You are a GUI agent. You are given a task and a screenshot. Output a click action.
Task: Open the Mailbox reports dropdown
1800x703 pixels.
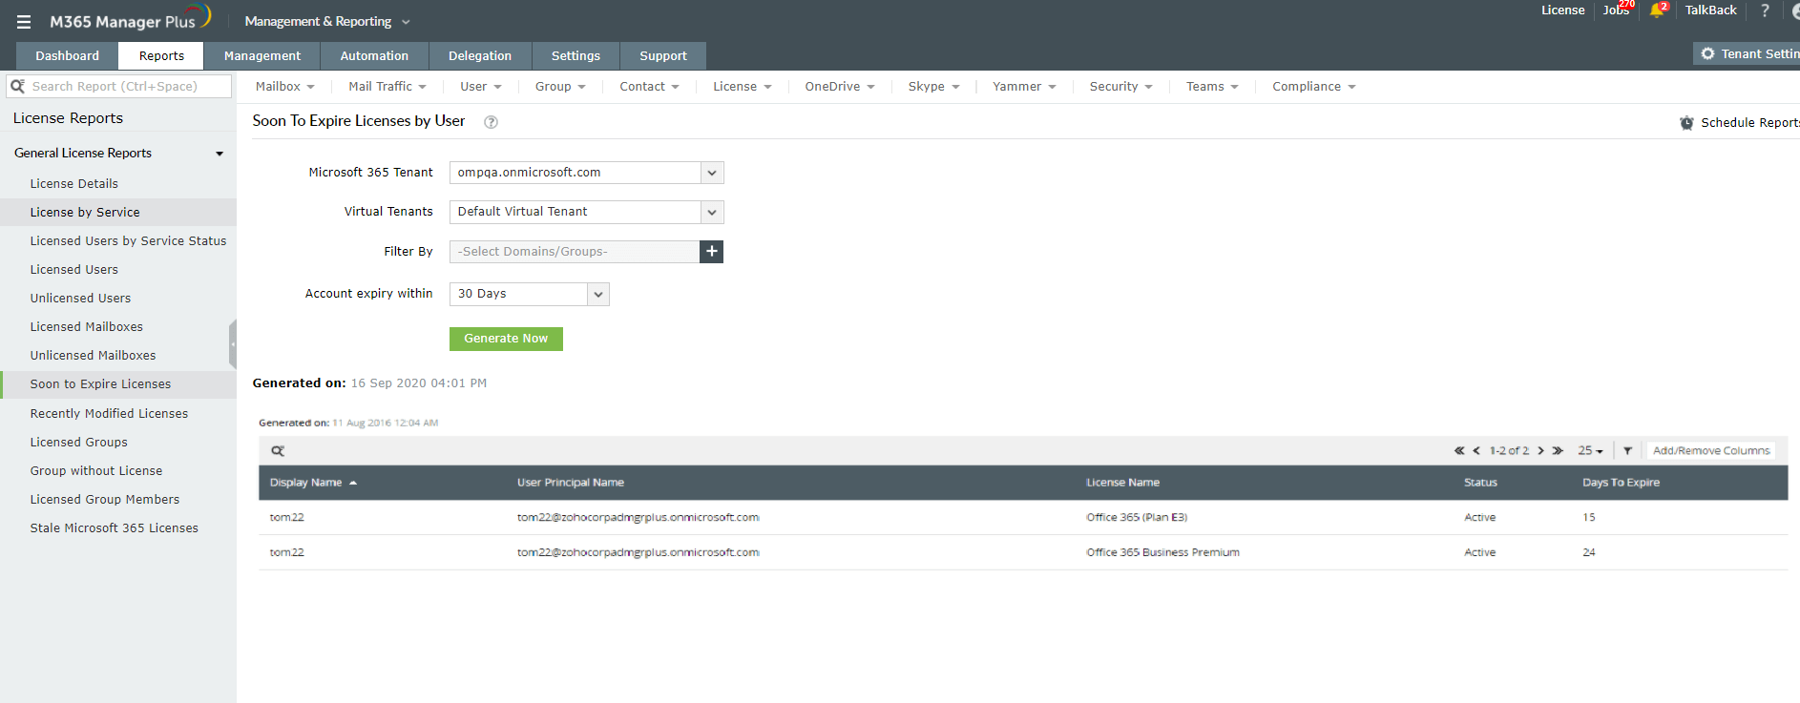point(284,87)
